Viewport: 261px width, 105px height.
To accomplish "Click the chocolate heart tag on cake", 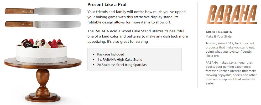I will point(28,44).
